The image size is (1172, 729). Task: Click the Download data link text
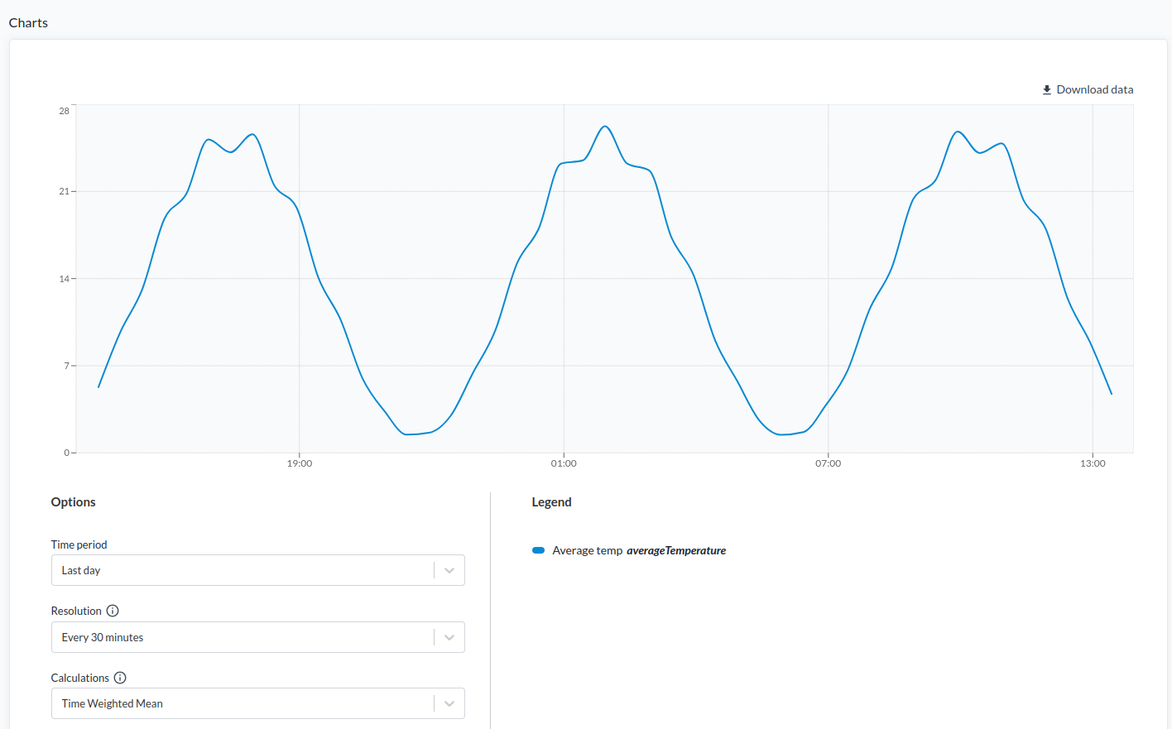point(1094,89)
